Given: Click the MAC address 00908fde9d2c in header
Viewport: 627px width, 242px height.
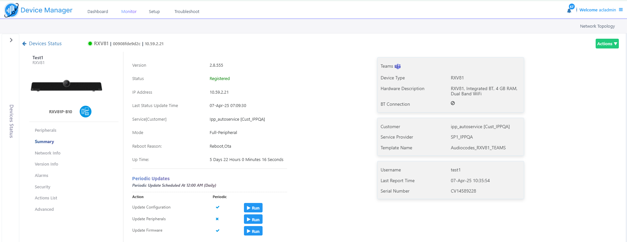Looking at the screenshot, I should (x=127, y=44).
